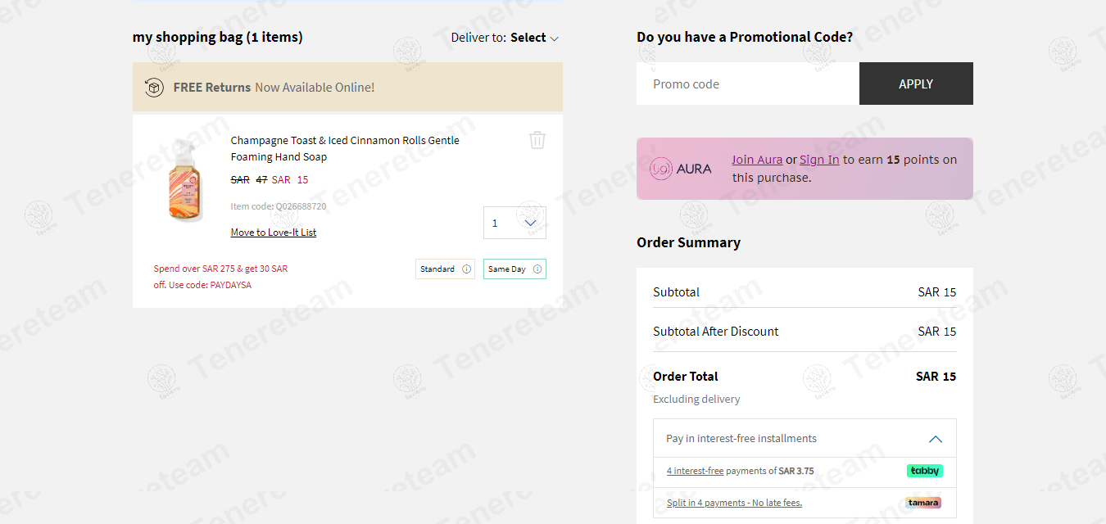Select the Same Day delivery option
This screenshot has height=524, width=1106.
tap(514, 269)
